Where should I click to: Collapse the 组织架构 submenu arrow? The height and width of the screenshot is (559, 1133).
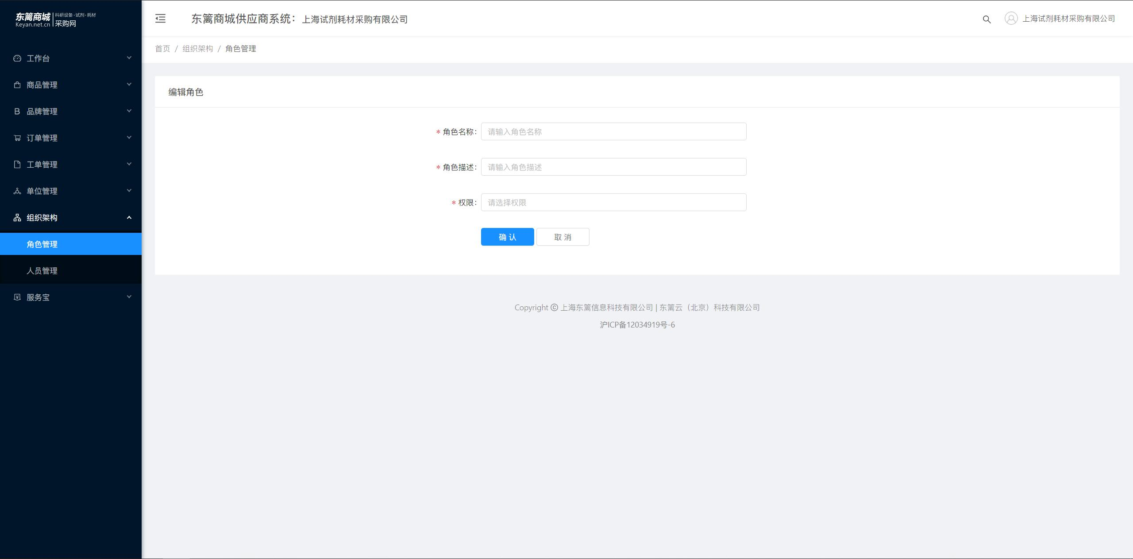129,217
